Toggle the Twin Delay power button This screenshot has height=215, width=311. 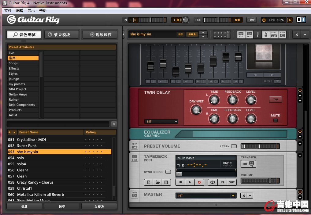tap(300, 90)
